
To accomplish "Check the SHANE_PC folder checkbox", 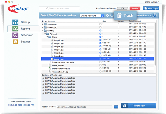I will [x=100, y=27].
